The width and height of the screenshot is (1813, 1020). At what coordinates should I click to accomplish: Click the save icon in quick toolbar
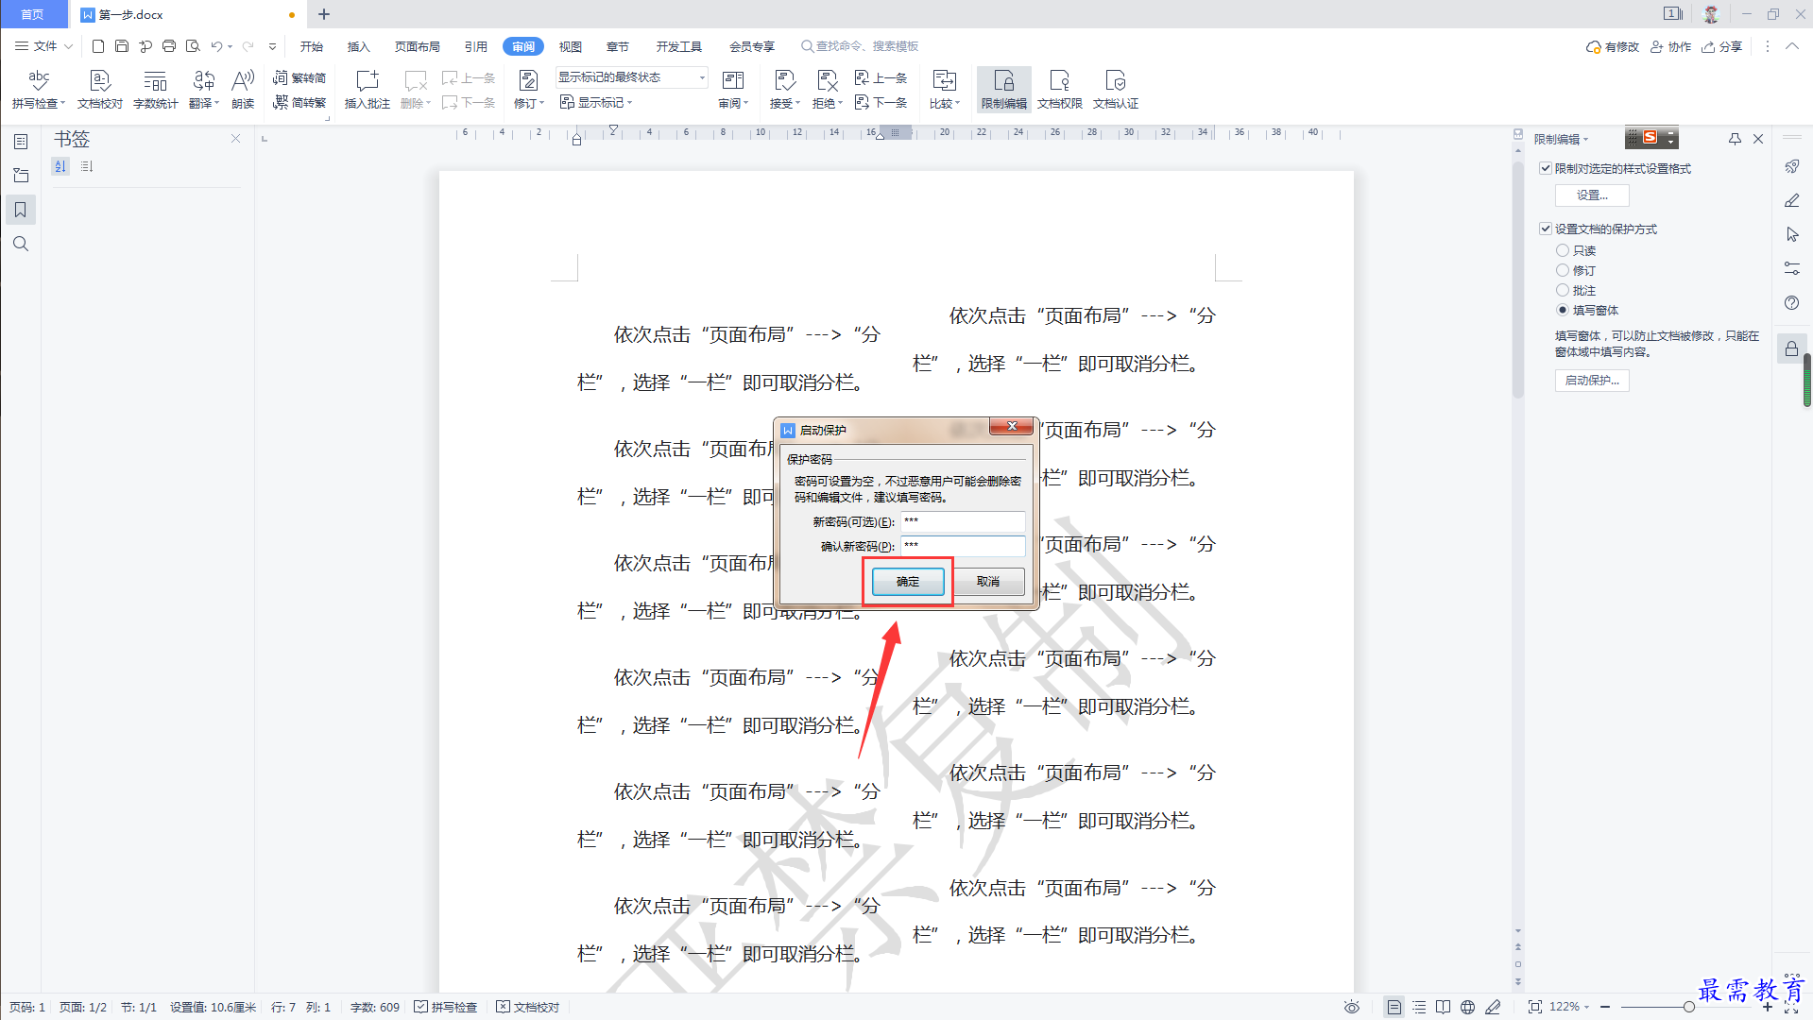pos(122,46)
